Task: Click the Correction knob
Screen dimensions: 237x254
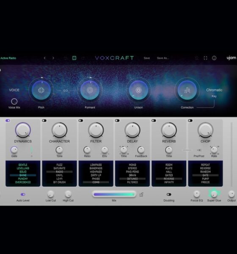Action: click(187, 90)
